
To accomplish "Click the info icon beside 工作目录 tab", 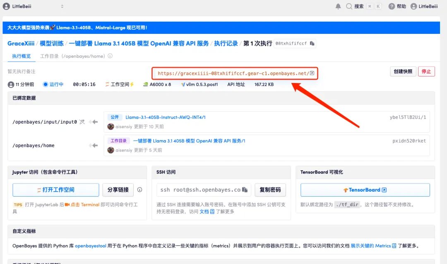I will click(x=110, y=56).
